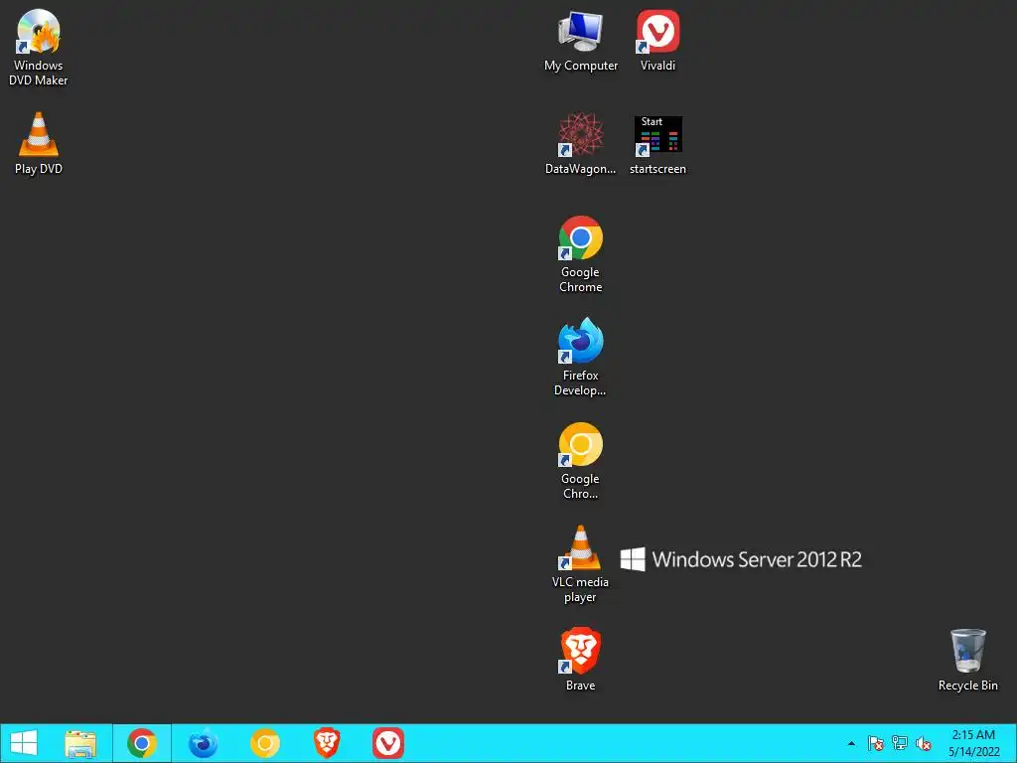This screenshot has width=1017, height=763.
Task: Select the Vivaldi desktop shortcut
Action: (x=657, y=40)
